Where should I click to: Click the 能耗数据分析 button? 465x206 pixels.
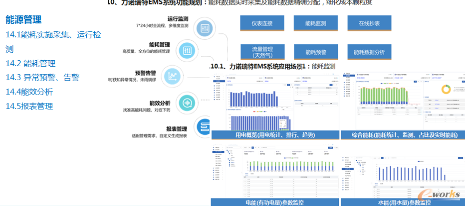coord(369,52)
